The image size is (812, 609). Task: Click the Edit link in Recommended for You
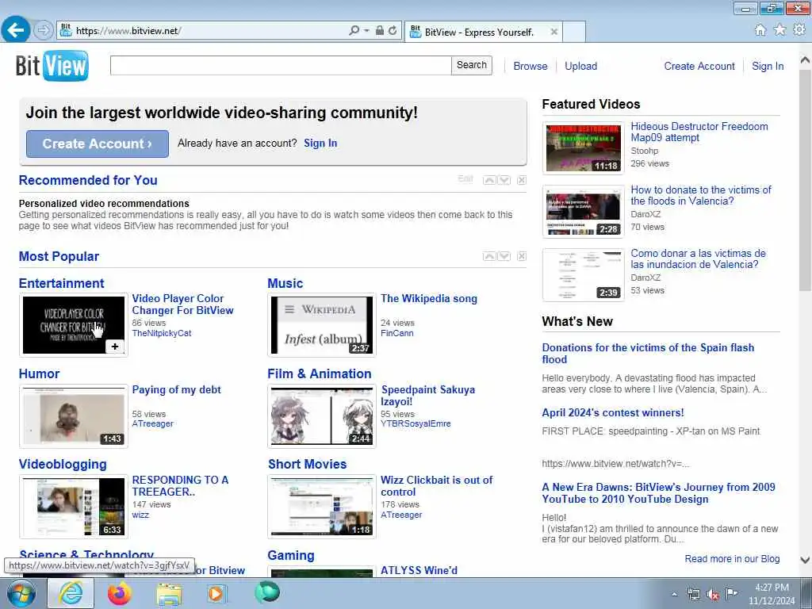point(465,179)
